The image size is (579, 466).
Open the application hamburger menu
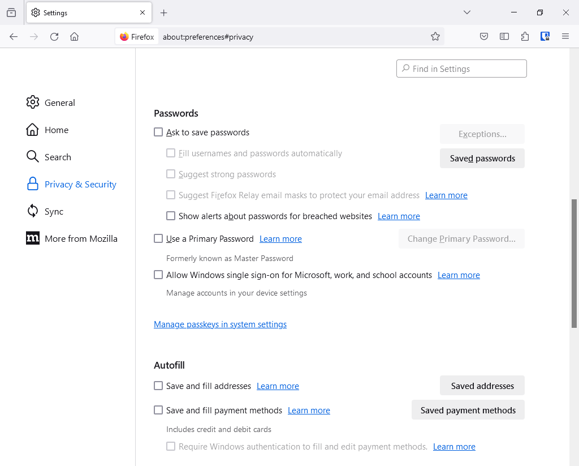point(565,37)
